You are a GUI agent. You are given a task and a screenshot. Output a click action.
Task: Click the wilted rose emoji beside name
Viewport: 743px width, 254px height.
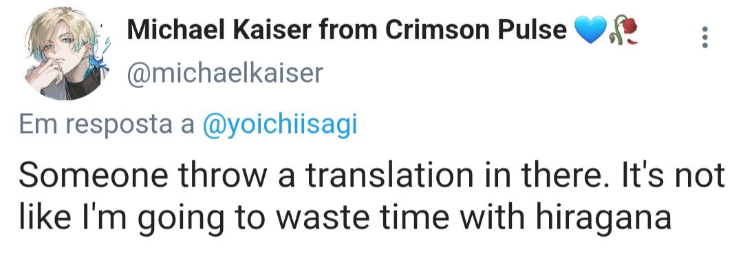pos(623,30)
